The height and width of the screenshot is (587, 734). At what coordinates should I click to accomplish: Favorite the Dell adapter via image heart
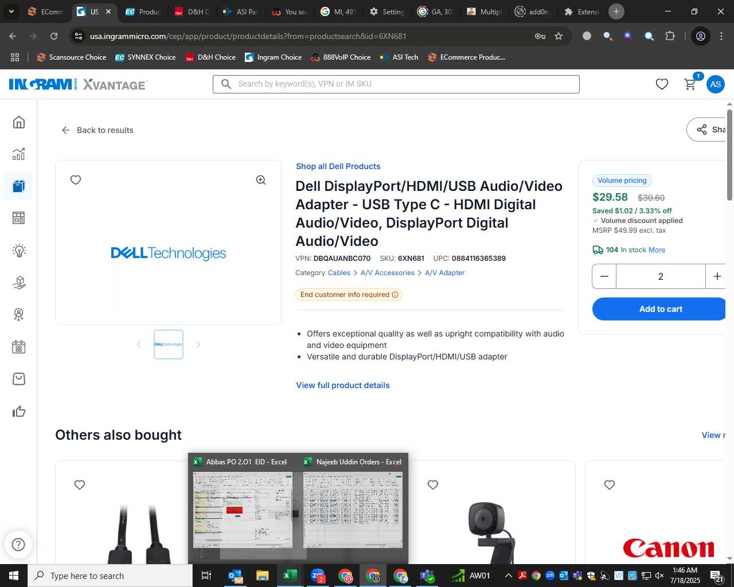[x=76, y=180]
